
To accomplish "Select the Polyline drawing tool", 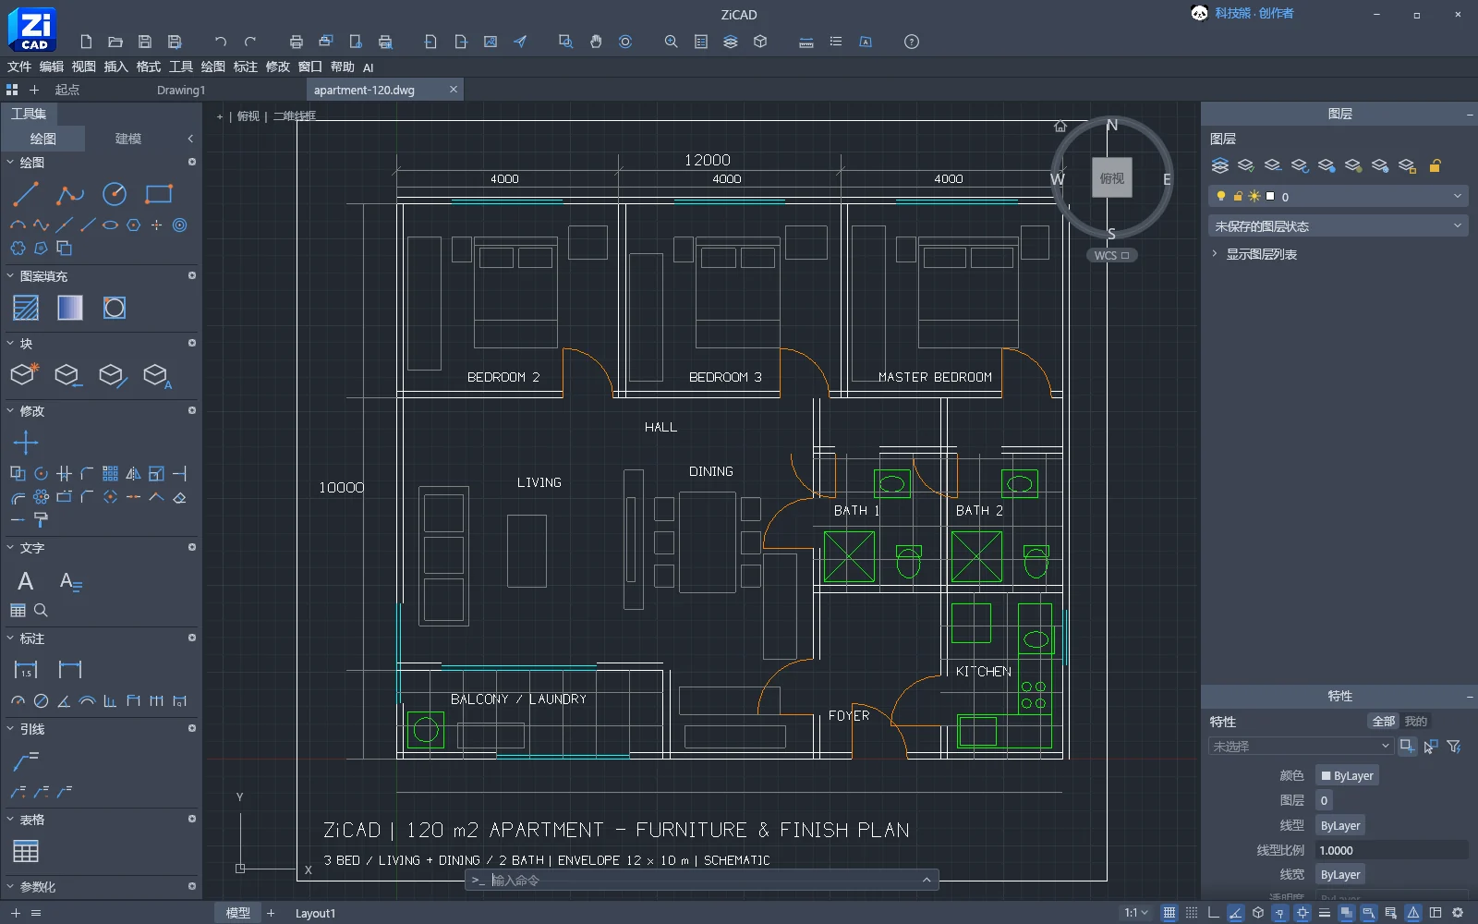I will (x=70, y=194).
